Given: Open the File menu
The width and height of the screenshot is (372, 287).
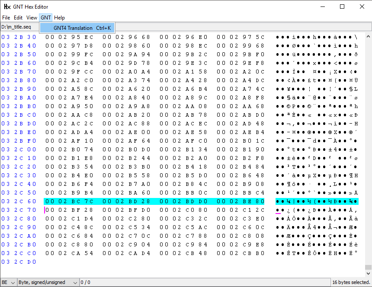Looking at the screenshot, I should 6,18.
